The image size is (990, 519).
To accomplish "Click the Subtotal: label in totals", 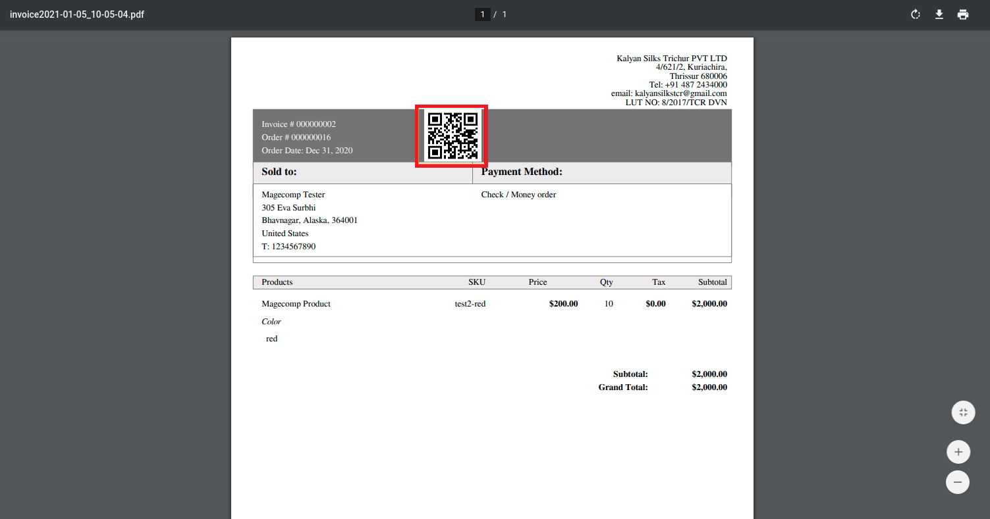I will tap(630, 374).
